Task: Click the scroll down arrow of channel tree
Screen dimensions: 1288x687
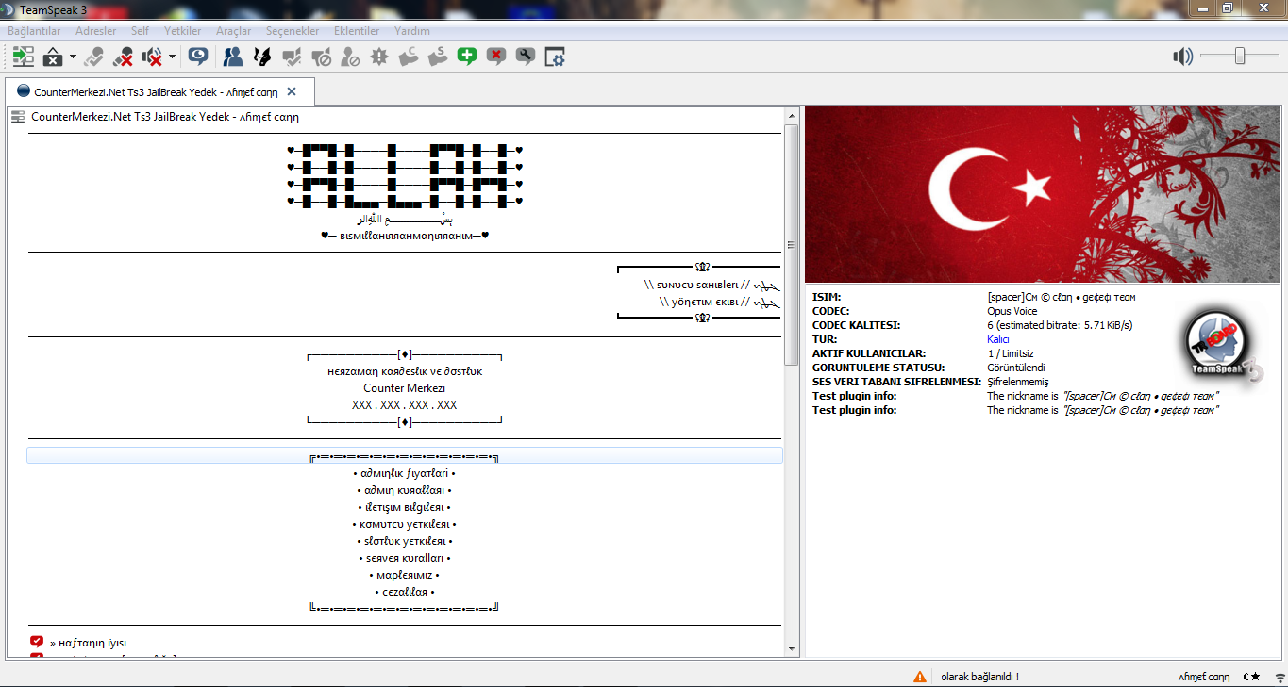Action: point(792,650)
